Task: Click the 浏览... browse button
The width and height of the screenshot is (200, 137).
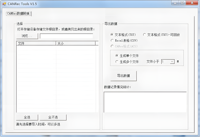Action: coord(27,36)
